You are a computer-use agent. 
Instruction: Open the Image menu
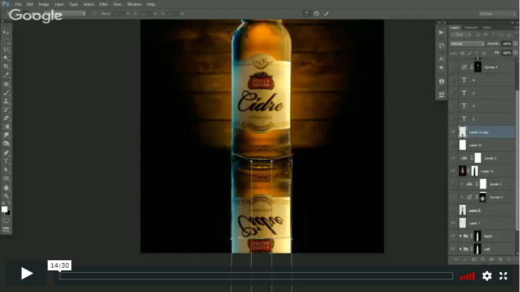[x=44, y=5]
